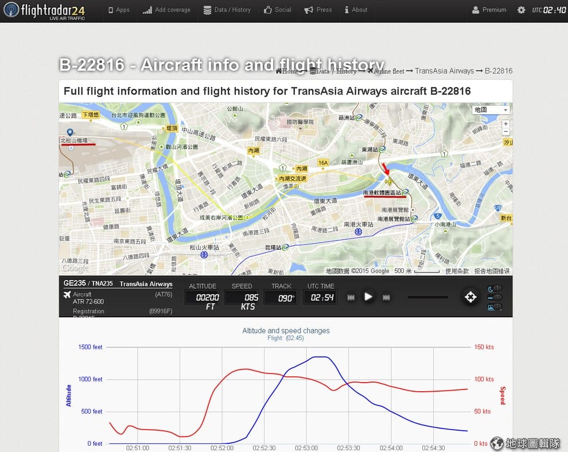This screenshot has height=452, width=568.
Task: Click the Nangang Exhibition Center station marker
Action: click(414, 219)
